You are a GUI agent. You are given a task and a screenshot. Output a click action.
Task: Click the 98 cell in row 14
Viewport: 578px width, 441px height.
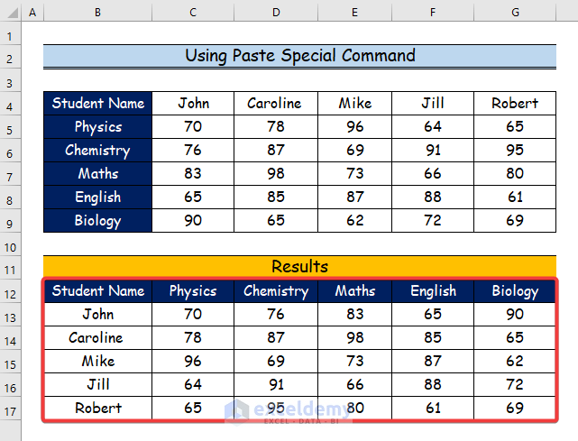pyautogui.click(x=354, y=338)
